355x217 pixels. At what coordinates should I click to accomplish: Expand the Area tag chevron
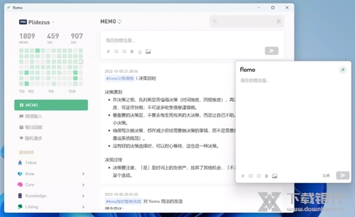click(83, 174)
